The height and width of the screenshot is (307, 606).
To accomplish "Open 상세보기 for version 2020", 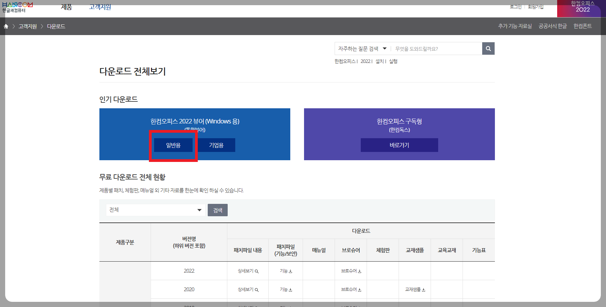I will click(x=248, y=289).
